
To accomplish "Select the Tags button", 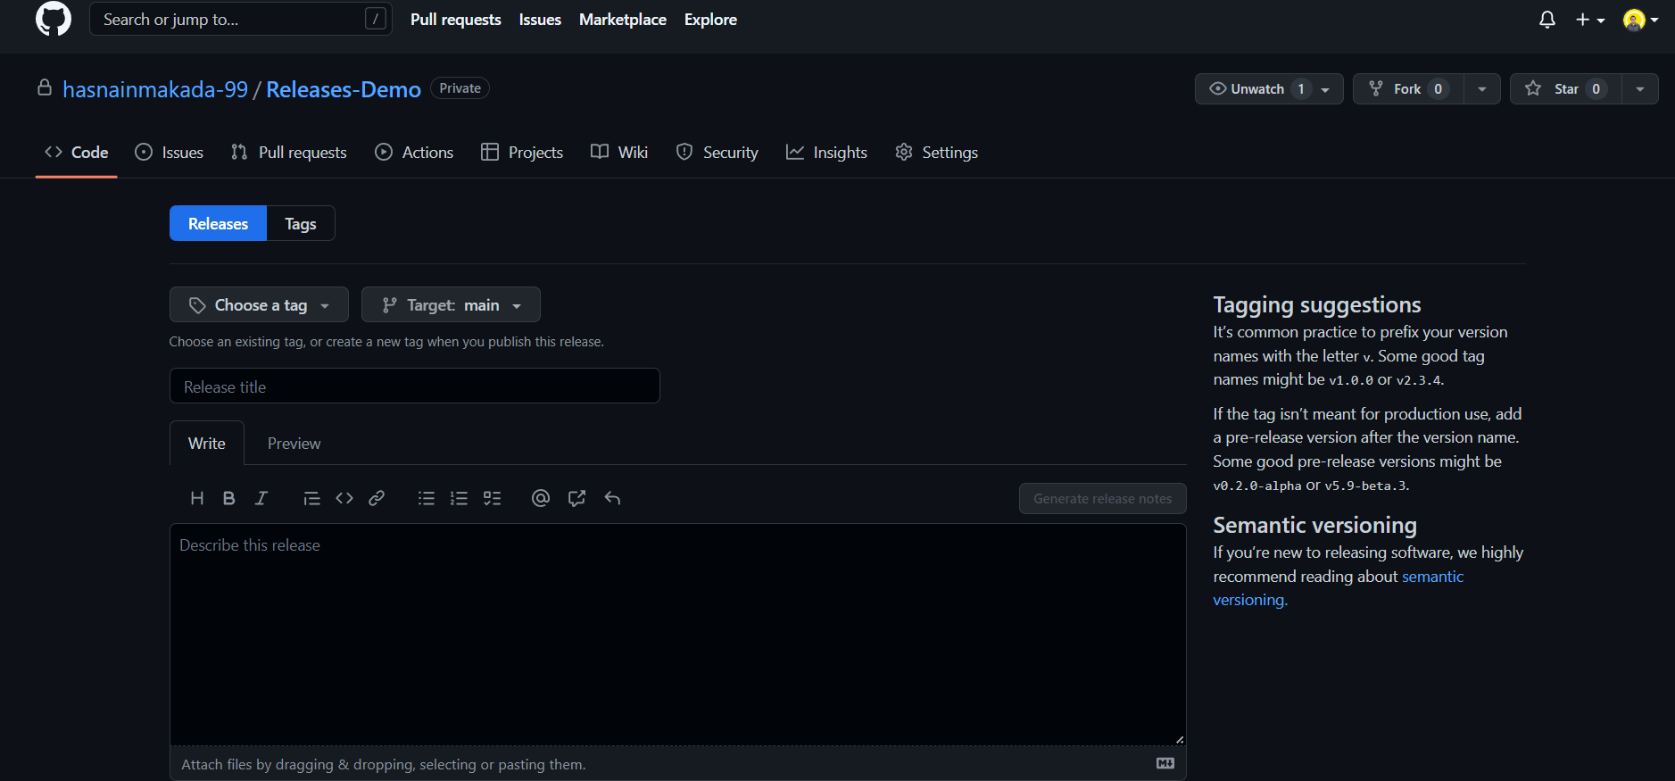I will (x=301, y=223).
